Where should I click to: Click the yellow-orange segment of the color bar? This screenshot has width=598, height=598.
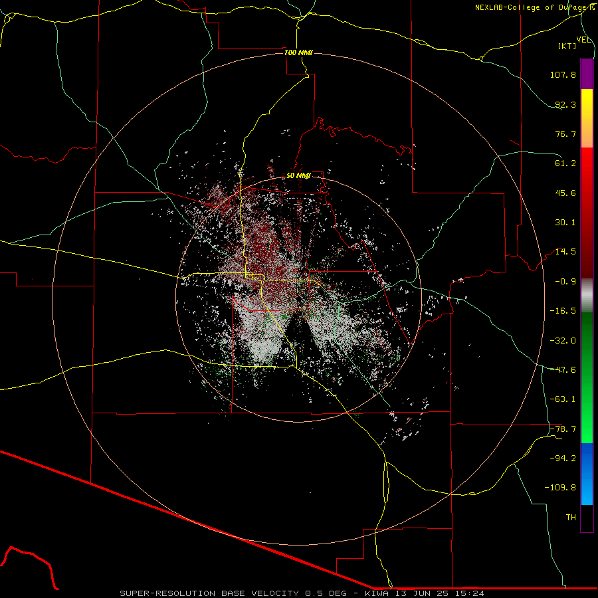coord(587,118)
